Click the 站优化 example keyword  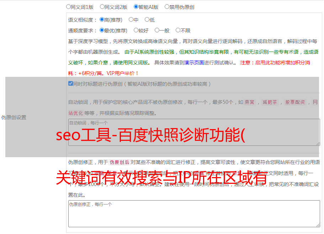pos(76,113)
